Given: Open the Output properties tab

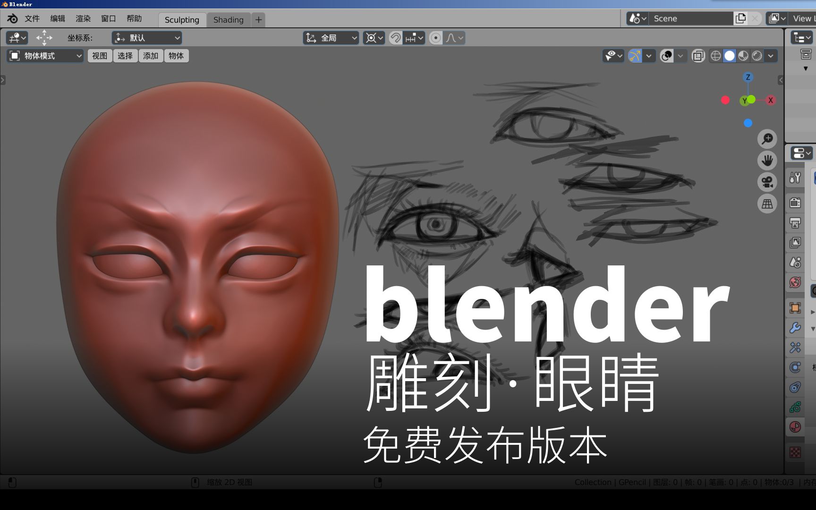Looking at the screenshot, I should tap(795, 223).
